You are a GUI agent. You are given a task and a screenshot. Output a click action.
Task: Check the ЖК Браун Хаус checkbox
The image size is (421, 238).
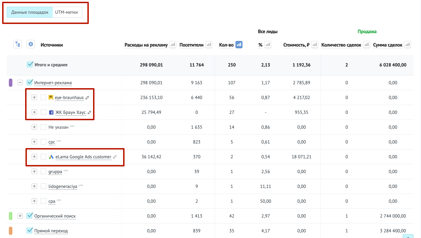[x=43, y=112]
